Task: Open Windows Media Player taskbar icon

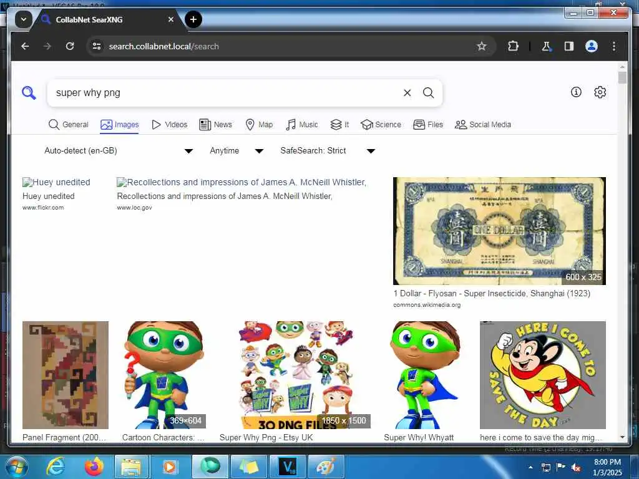Action: pyautogui.click(x=170, y=467)
